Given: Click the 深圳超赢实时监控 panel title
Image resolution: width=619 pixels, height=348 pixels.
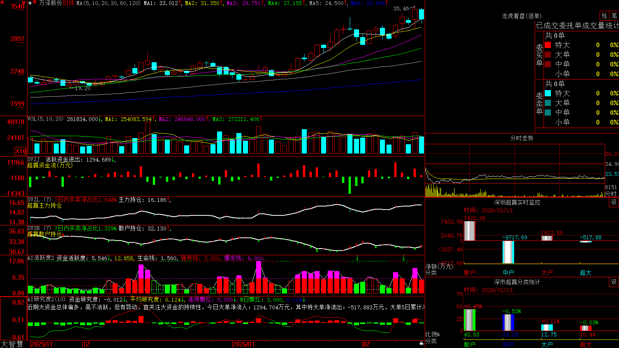Looking at the screenshot, I should (x=517, y=202).
